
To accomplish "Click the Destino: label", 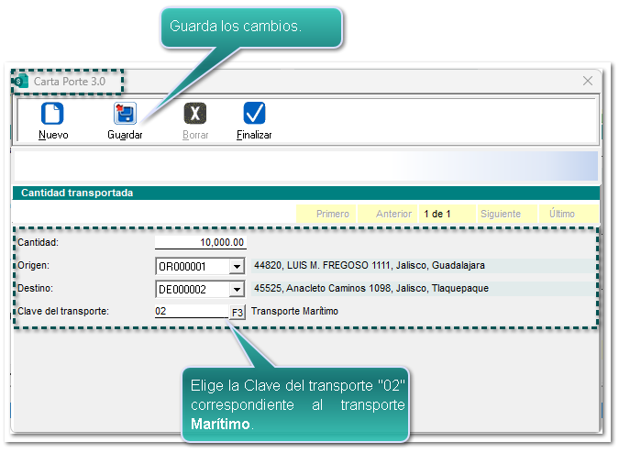I will click(x=35, y=289).
